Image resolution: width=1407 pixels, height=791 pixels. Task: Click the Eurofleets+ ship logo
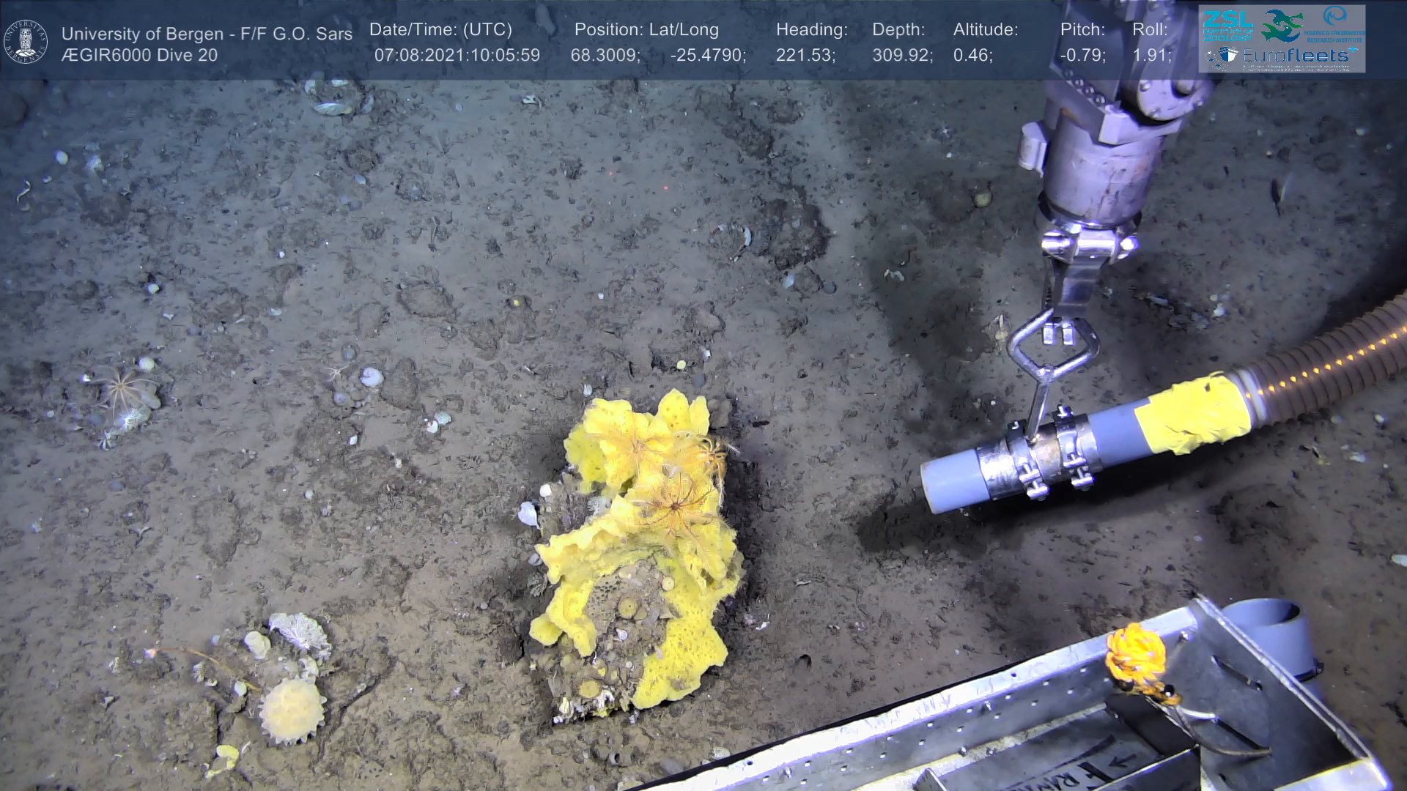[x=1221, y=56]
